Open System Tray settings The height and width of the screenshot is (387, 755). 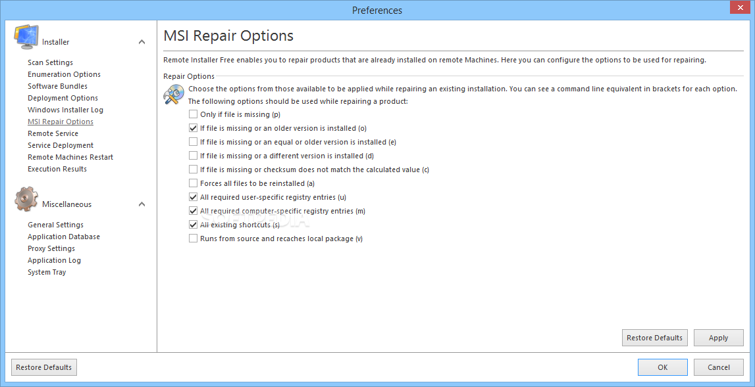pyautogui.click(x=47, y=272)
